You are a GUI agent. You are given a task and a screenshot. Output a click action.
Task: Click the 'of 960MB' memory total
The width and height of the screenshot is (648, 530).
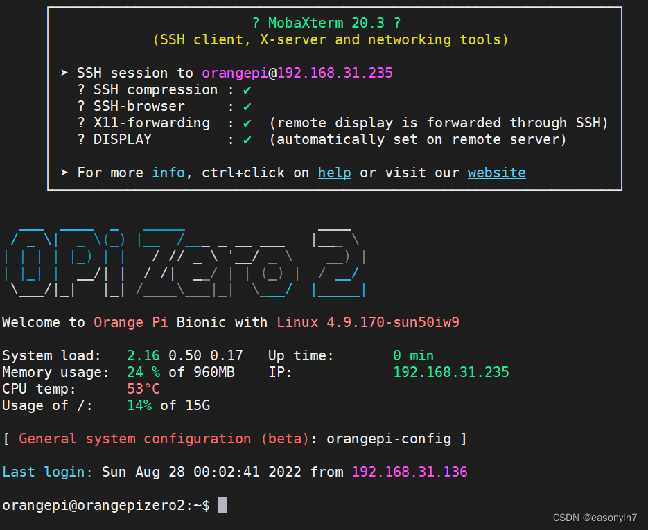[x=202, y=372]
